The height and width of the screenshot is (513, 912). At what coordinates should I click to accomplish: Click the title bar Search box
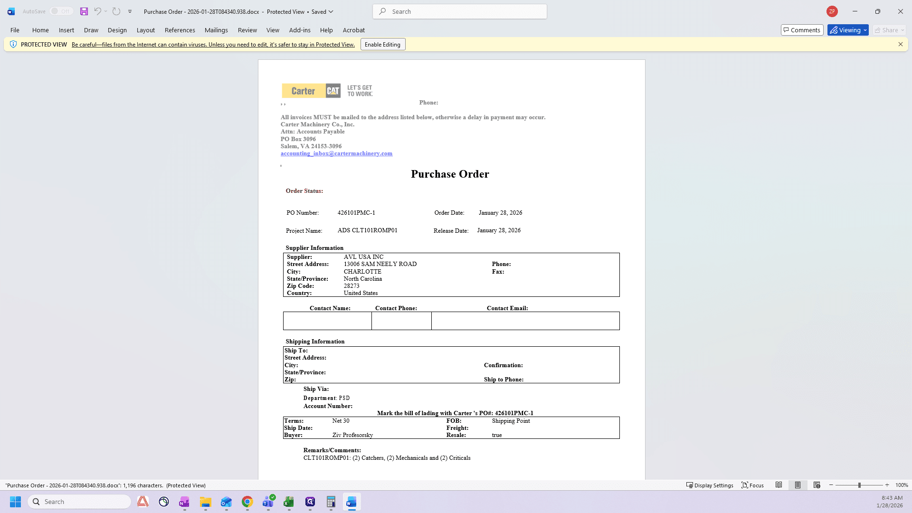click(x=460, y=11)
